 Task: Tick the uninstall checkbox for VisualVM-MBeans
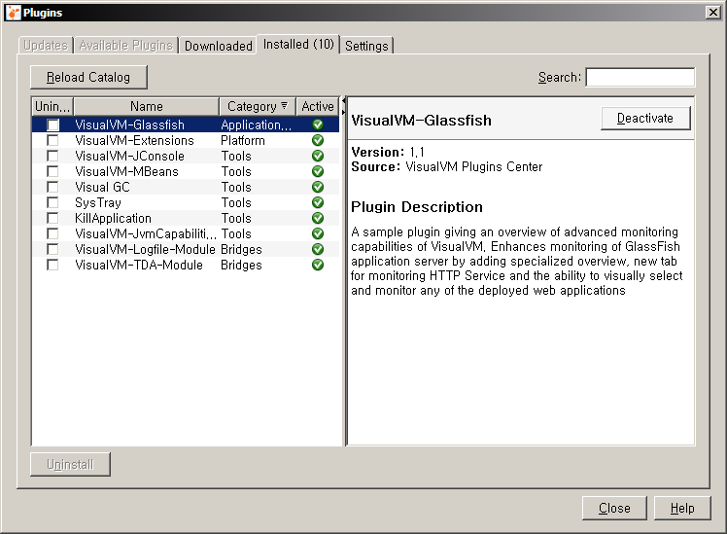point(53,171)
